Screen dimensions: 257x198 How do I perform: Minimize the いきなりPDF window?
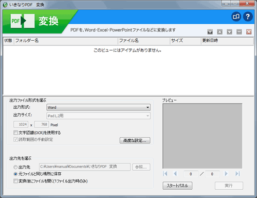[226, 4]
